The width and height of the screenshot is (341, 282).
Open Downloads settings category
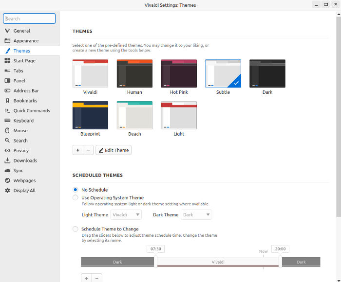pos(30,160)
